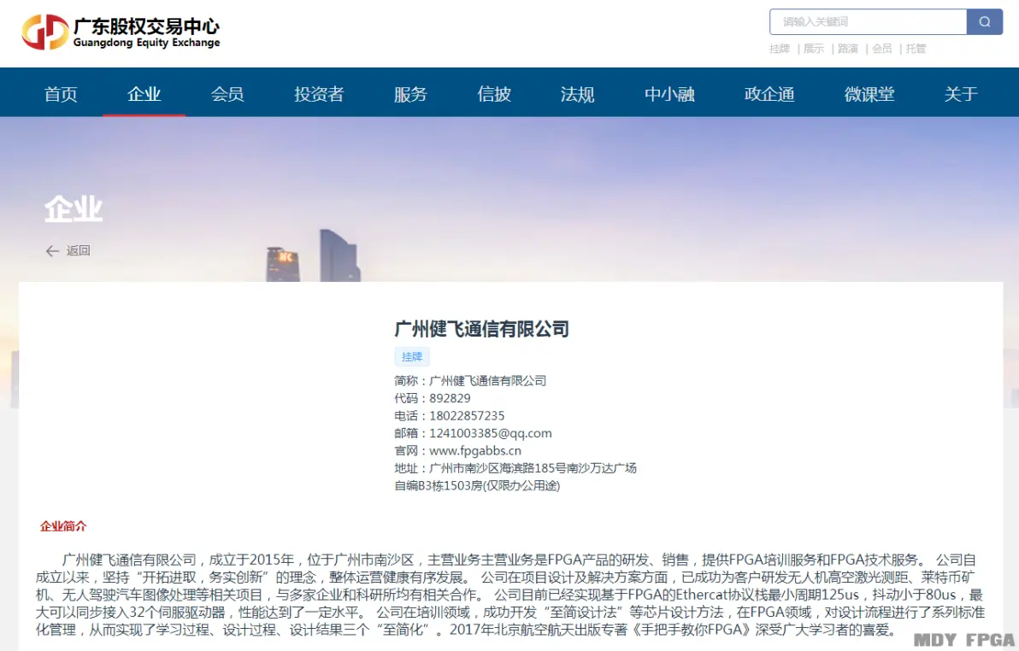Screen dimensions: 1019x651
Task: Go back via the 返回 link
Action: coord(78,251)
